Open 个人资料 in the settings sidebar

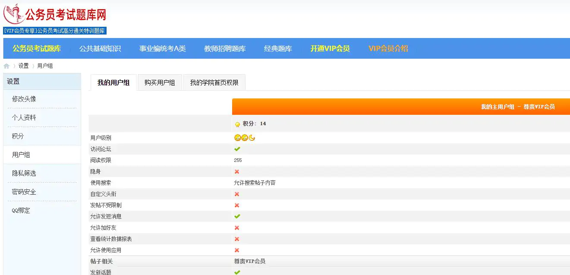pos(42,117)
